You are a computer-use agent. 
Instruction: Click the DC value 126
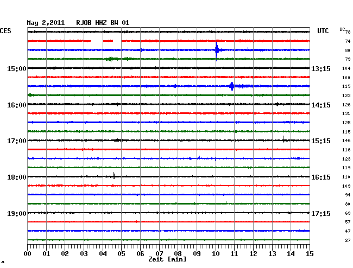tap(346, 105)
